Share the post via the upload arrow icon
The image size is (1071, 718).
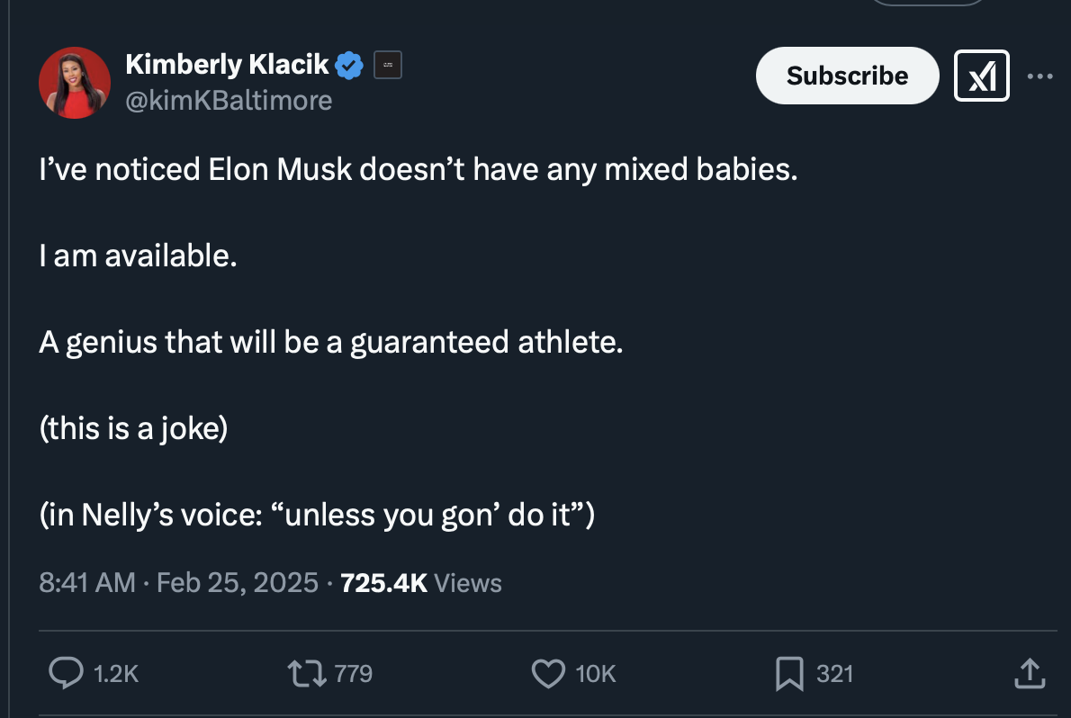point(1030,674)
